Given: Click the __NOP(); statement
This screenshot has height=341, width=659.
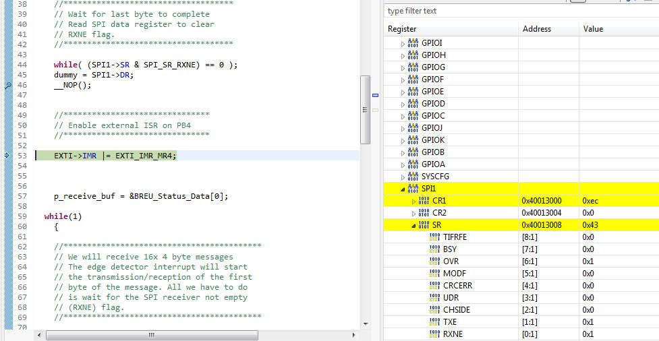Looking at the screenshot, I should click(72, 85).
